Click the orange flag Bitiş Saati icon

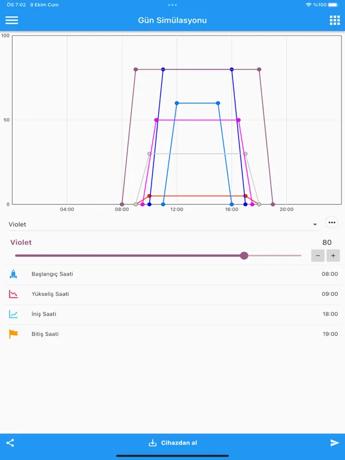[x=14, y=334]
